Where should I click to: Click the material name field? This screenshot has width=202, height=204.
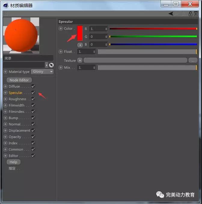(x=28, y=58)
